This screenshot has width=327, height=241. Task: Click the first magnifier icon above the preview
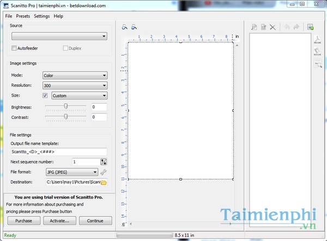(125, 27)
